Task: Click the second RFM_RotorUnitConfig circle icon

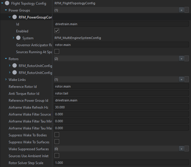Action: point(15,73)
